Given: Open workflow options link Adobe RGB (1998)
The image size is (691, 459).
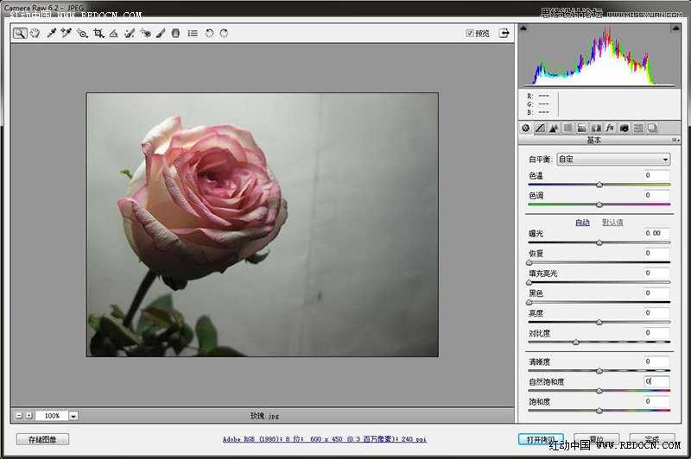Looking at the screenshot, I should 325,439.
